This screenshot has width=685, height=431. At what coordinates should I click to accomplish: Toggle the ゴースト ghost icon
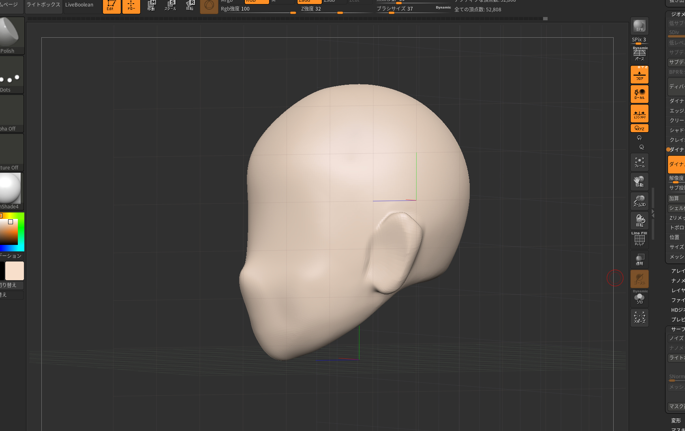click(640, 279)
